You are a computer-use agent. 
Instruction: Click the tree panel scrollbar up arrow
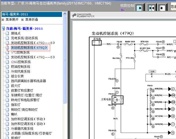65,14
